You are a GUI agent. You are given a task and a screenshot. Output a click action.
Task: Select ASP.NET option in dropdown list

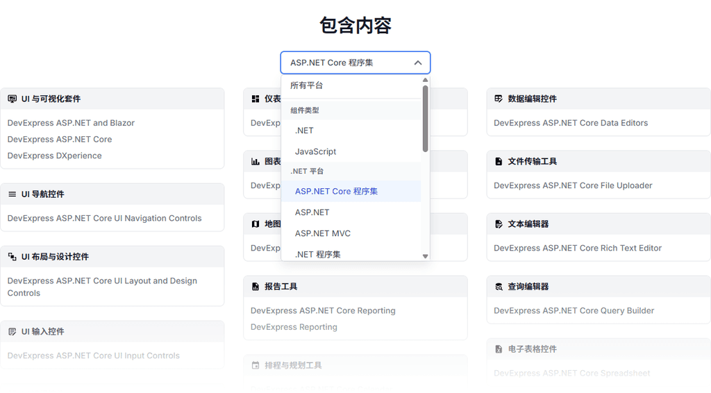(351, 212)
